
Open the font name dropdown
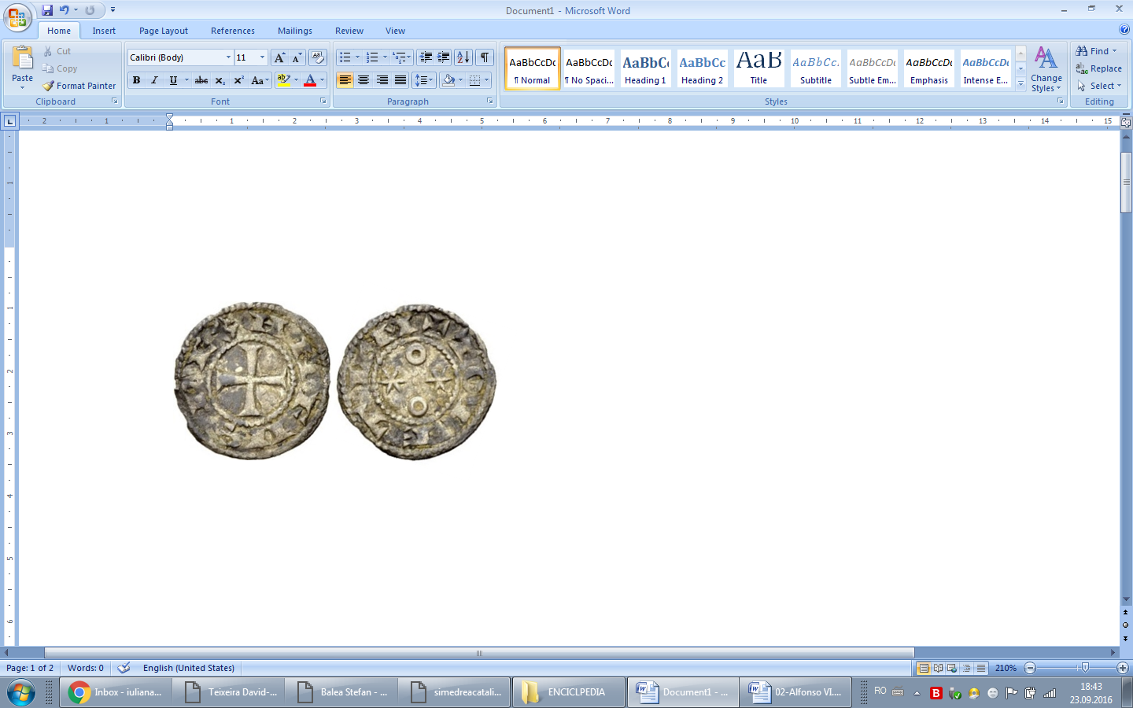[x=228, y=57]
